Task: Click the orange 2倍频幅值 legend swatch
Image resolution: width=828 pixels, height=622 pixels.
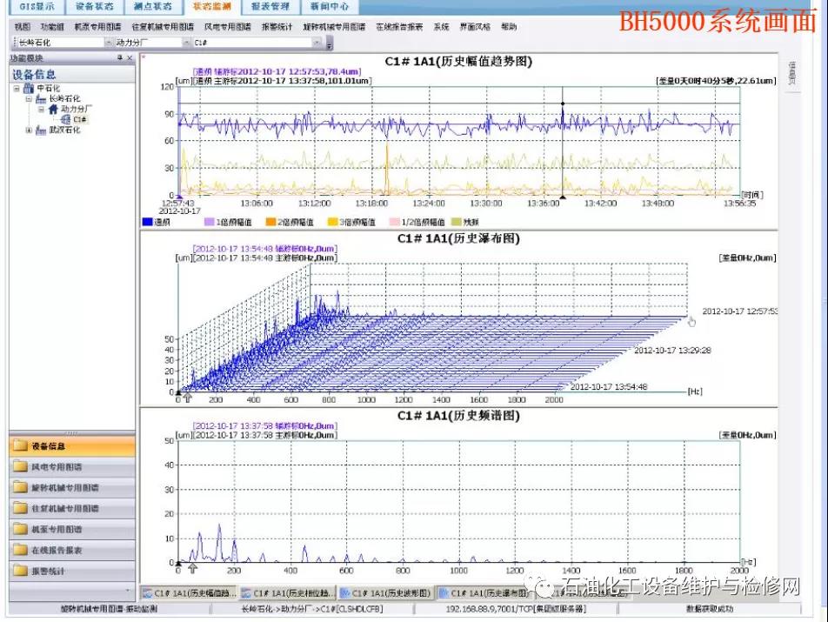Action: (x=270, y=223)
